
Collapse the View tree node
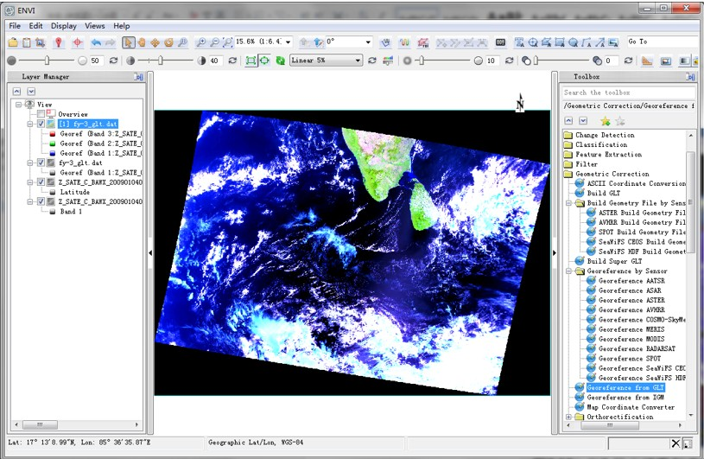(x=18, y=105)
